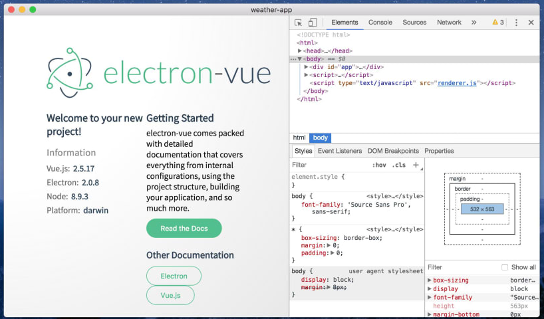The width and height of the screenshot is (544, 319).
Task: Click margin label in box model
Action: (x=458, y=179)
